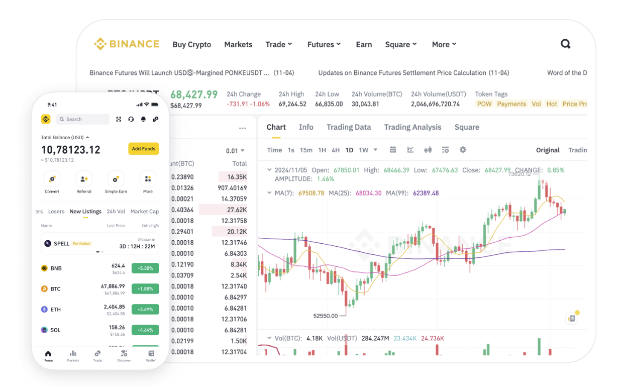Open the QR code scanner in the app

(118, 119)
